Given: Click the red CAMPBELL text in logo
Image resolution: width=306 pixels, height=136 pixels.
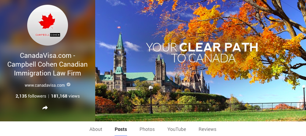Looking at the screenshot, I should tap(43, 35).
